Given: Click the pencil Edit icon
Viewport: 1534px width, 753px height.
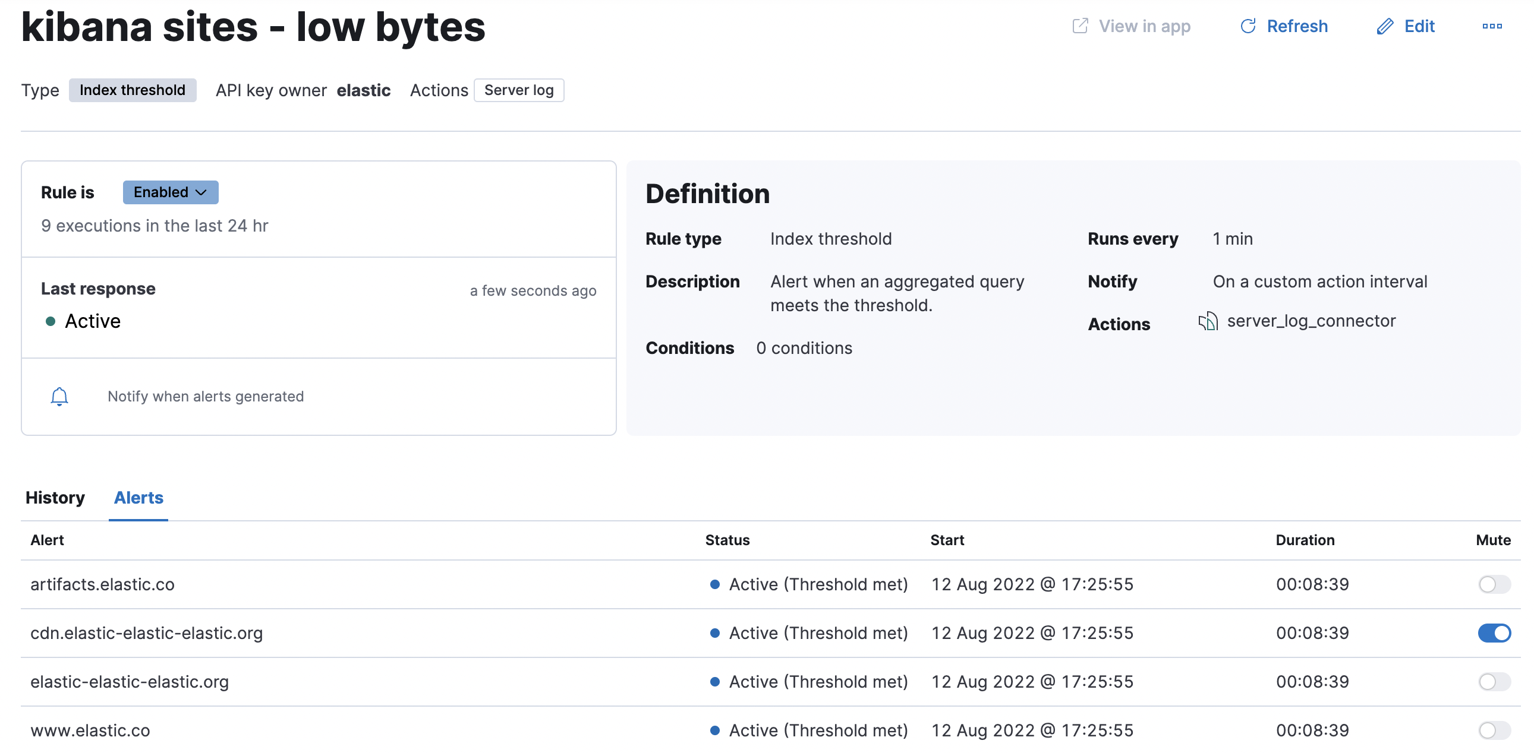Looking at the screenshot, I should pos(1385,26).
